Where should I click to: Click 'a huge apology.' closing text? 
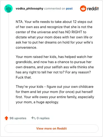(46, 102)
